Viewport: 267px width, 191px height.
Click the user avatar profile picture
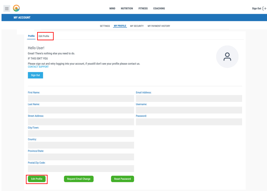pos(227,56)
